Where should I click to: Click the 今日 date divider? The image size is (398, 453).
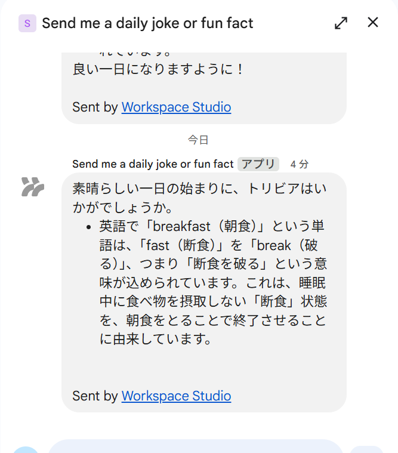click(x=198, y=140)
